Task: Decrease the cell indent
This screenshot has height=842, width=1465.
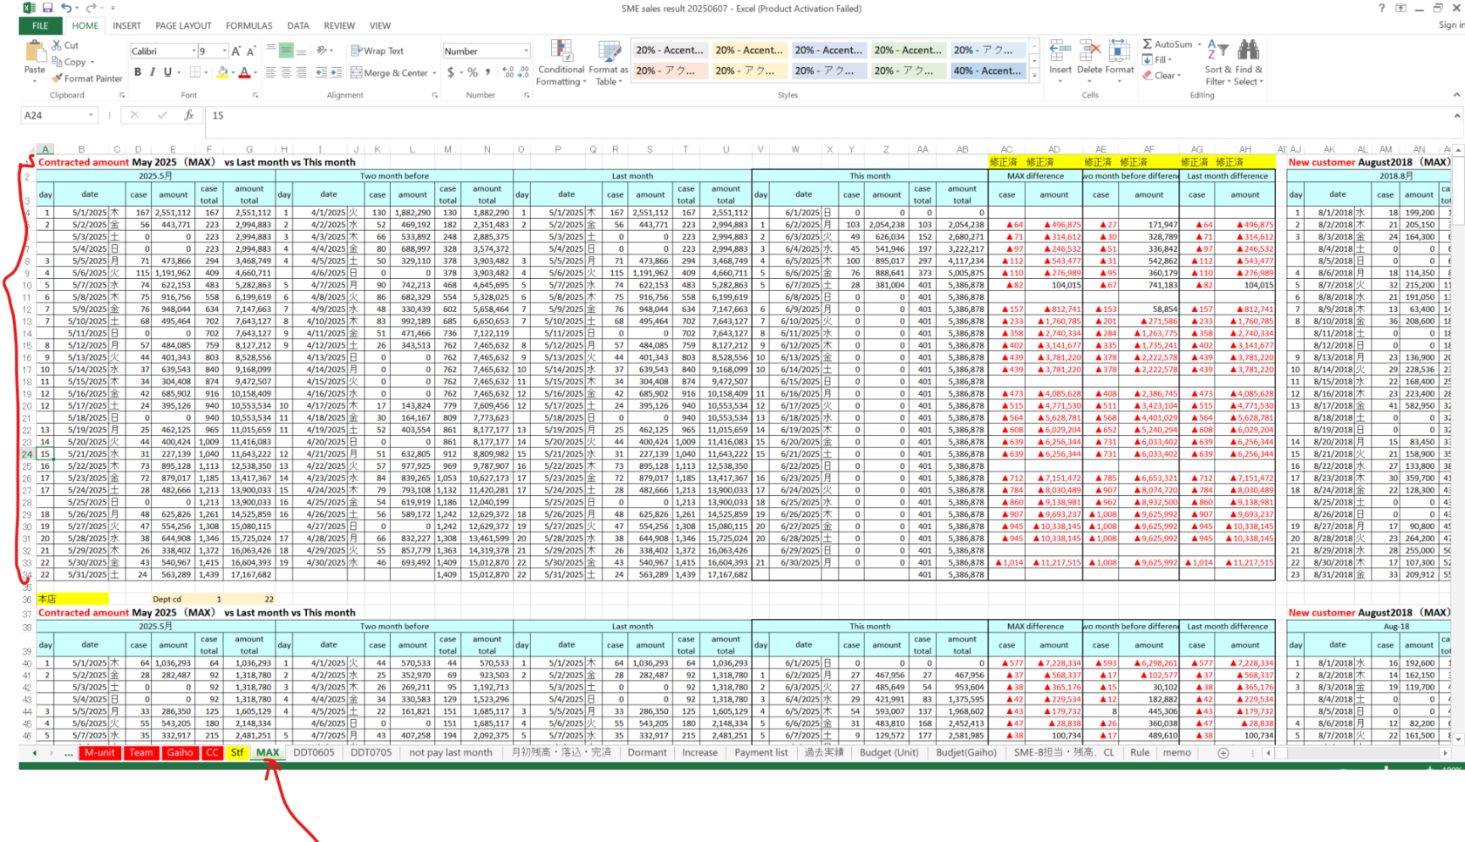Action: pyautogui.click(x=322, y=72)
